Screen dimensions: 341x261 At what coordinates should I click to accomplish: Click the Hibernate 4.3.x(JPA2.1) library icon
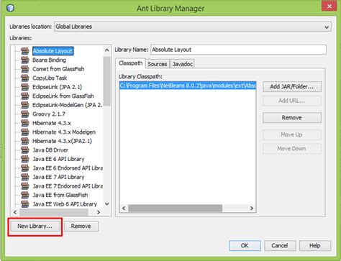point(25,141)
